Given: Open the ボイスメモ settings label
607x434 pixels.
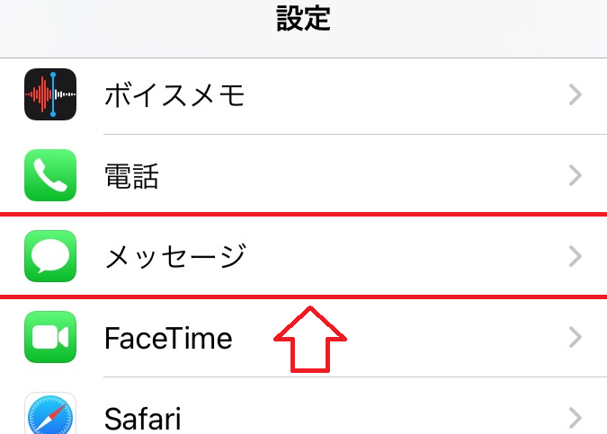Looking at the screenshot, I should pyautogui.click(x=174, y=94).
